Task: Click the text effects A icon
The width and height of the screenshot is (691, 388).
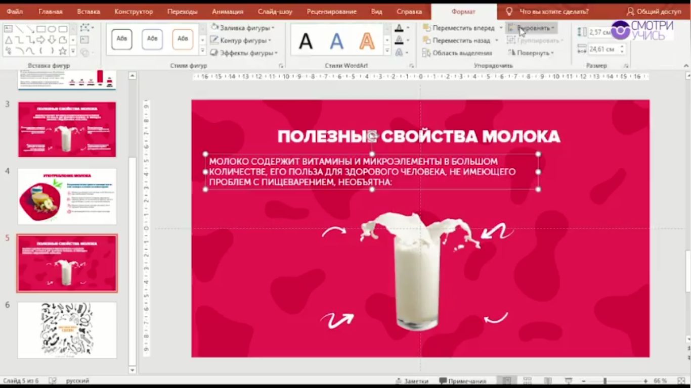Action: tap(399, 52)
